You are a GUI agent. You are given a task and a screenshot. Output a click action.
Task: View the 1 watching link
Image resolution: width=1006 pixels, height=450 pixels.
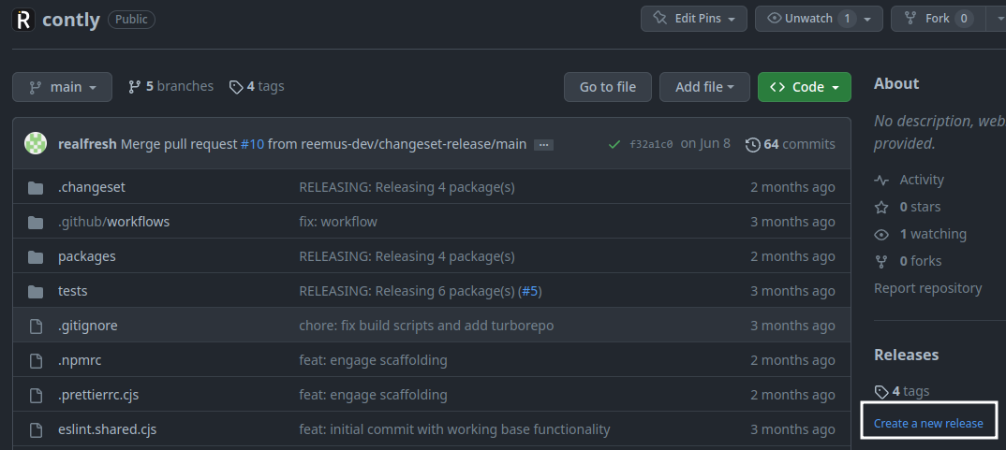933,234
